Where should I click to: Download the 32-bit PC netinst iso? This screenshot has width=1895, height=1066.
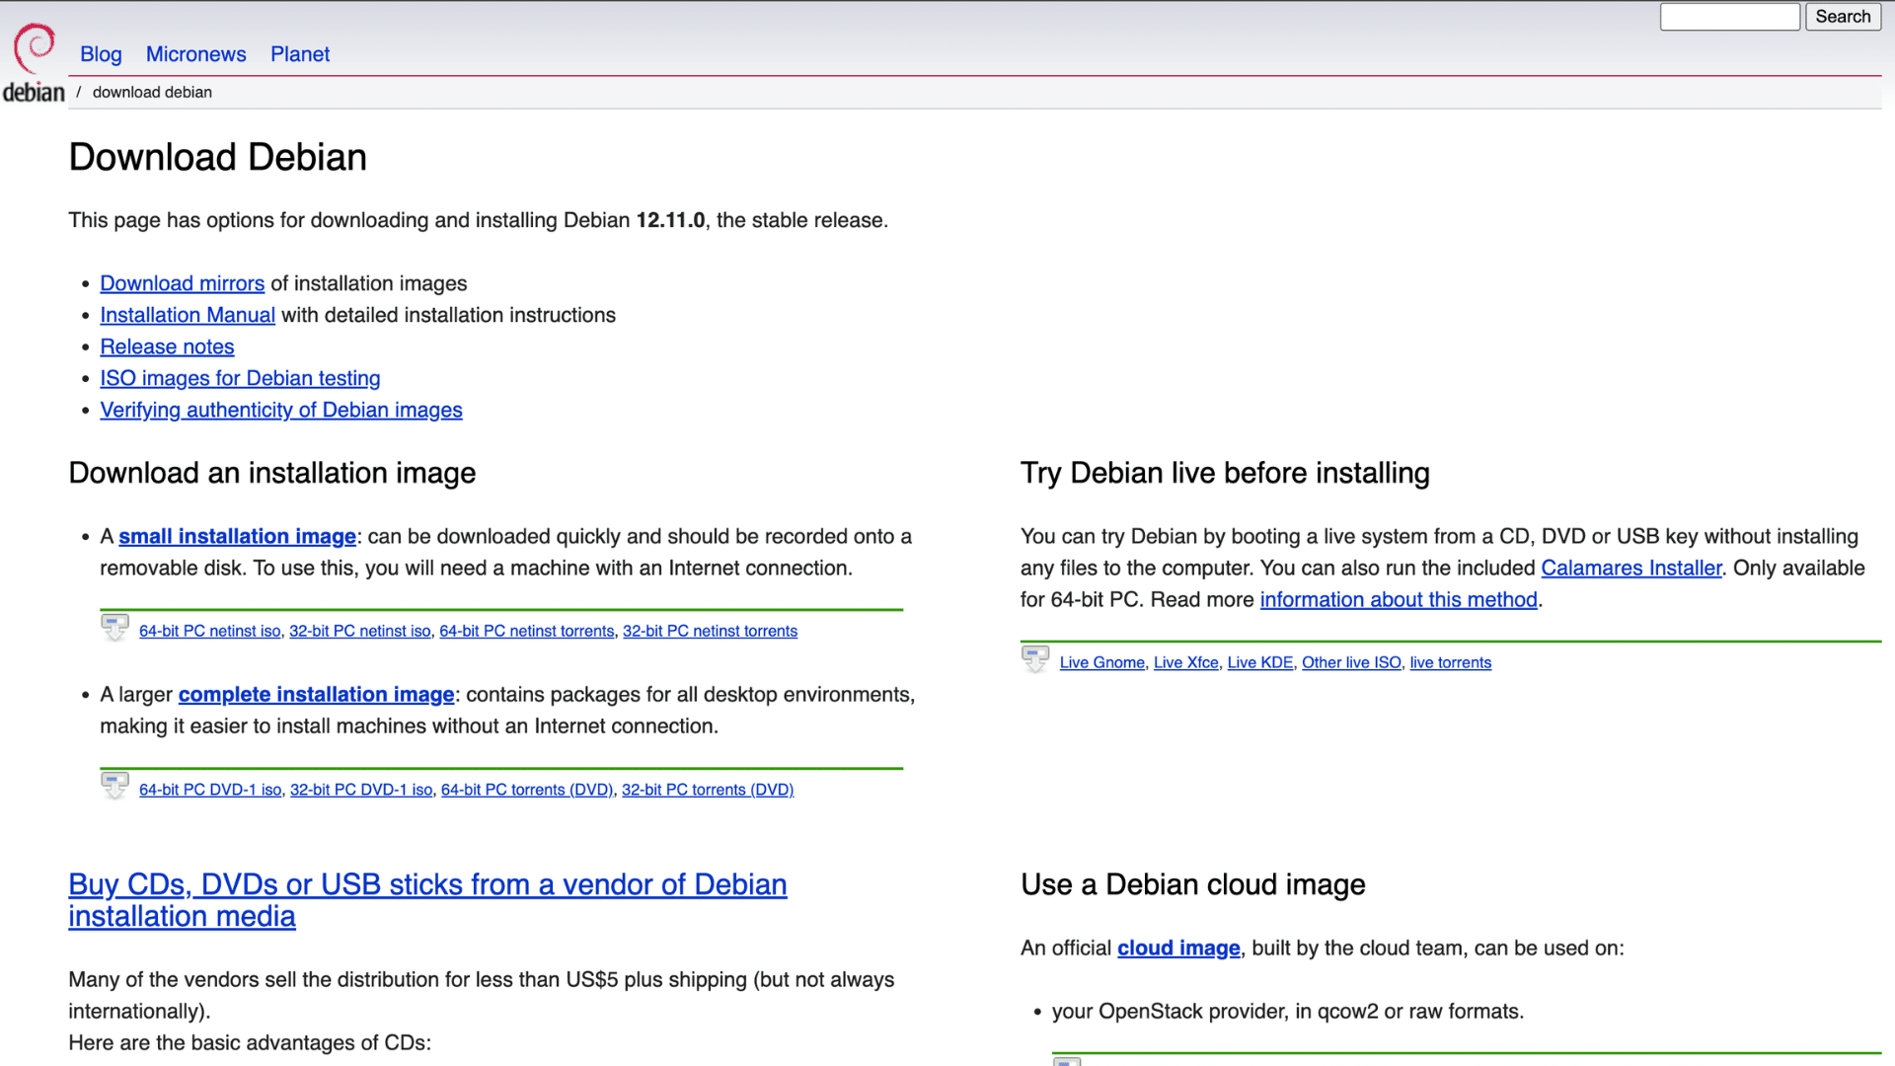(360, 631)
